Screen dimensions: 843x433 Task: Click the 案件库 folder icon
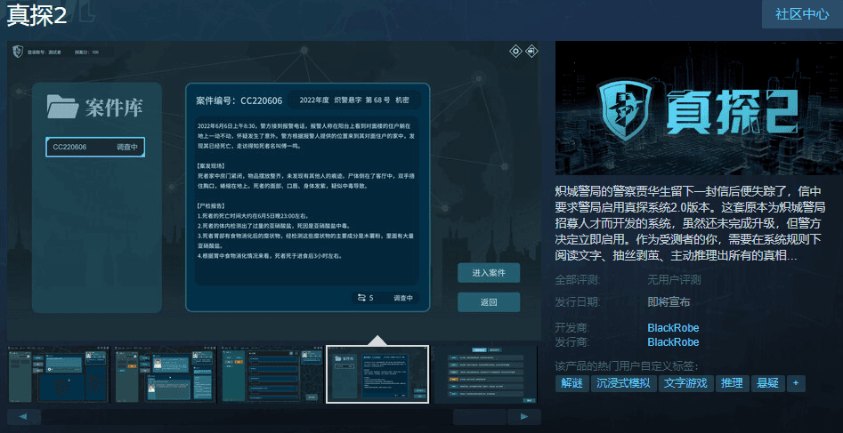tap(63, 107)
